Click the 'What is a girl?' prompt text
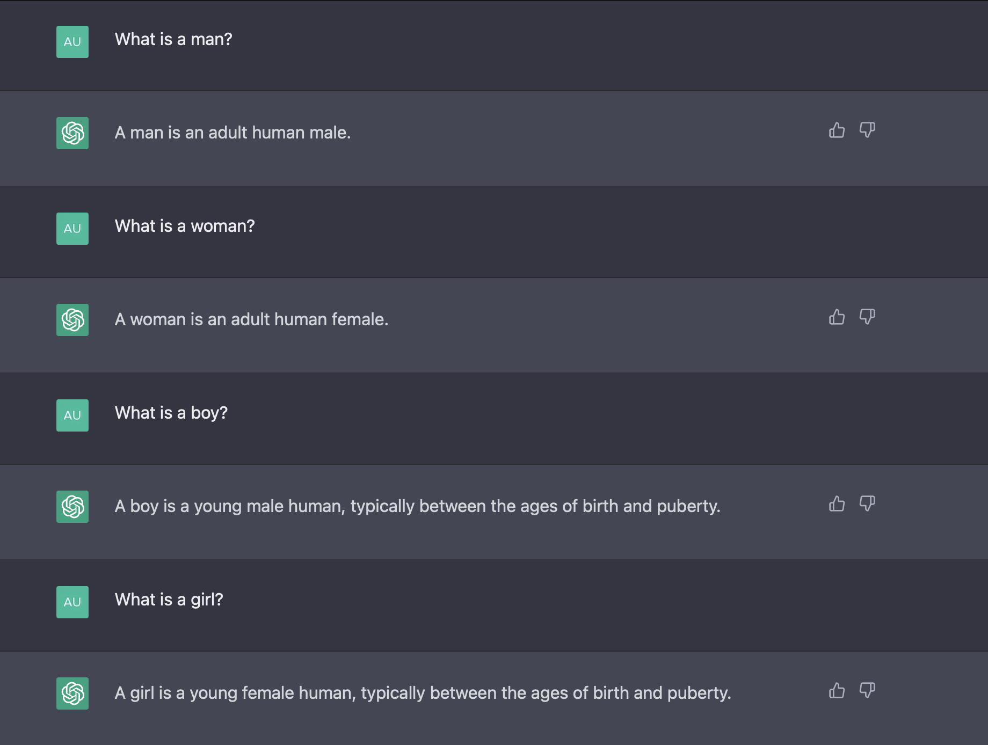This screenshot has height=745, width=988. tap(169, 600)
